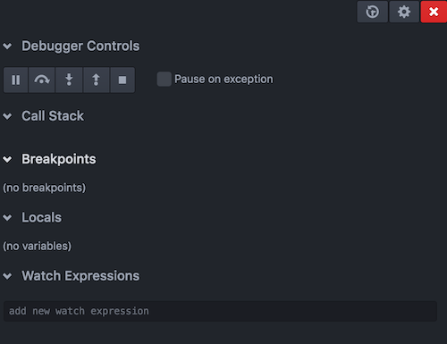Stop the debugging session

tap(122, 80)
